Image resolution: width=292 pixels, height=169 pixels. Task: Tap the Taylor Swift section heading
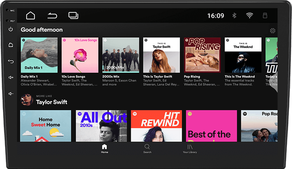[52, 102]
